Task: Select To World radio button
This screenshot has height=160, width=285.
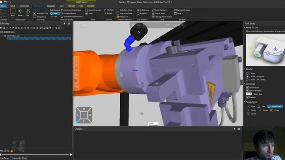Action: [138, 13]
